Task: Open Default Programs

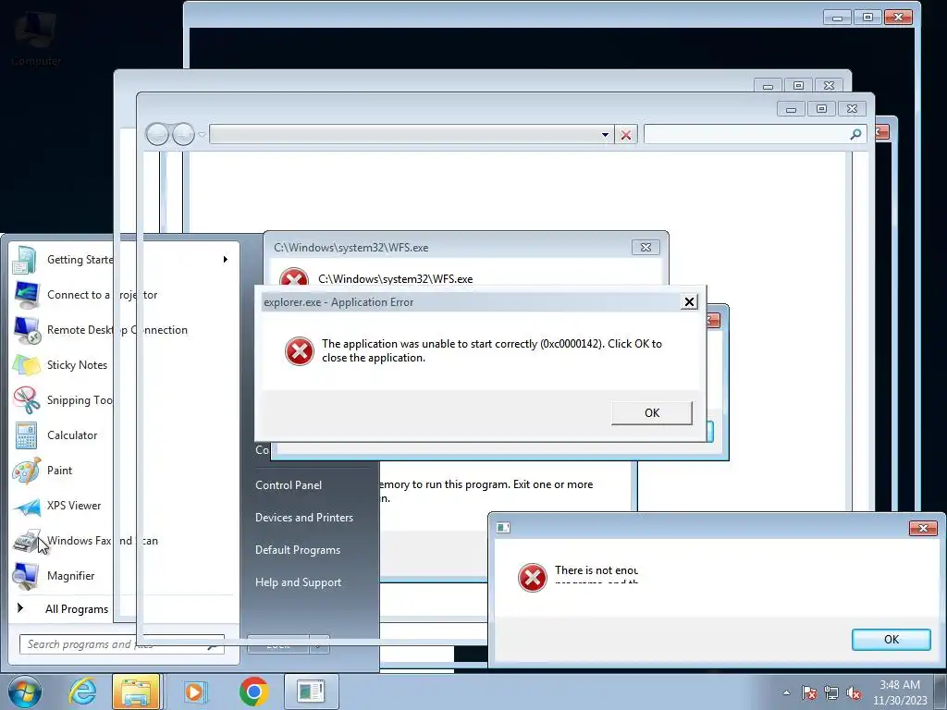Action: click(x=297, y=550)
